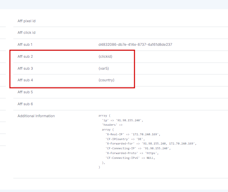Click the X-Forwarded-Proto 'https' line
Image resolution: width=228 pixels, height=192 pixels.
point(132,153)
